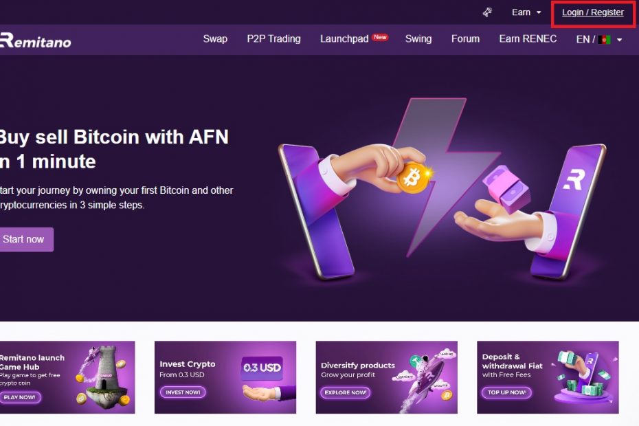
Task: Click the R logo on the right phone
Action: pyautogui.click(x=574, y=179)
